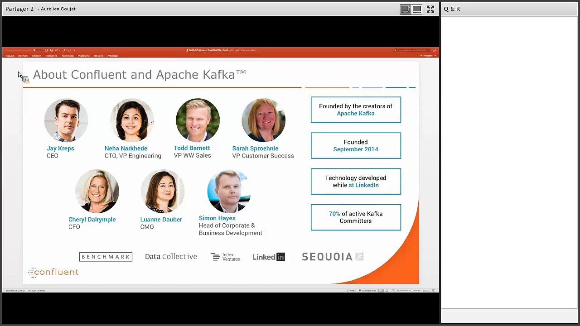Screen dimensions: 580x326
Task: Click the name 'Simon Hayes'
Action: pos(217,218)
